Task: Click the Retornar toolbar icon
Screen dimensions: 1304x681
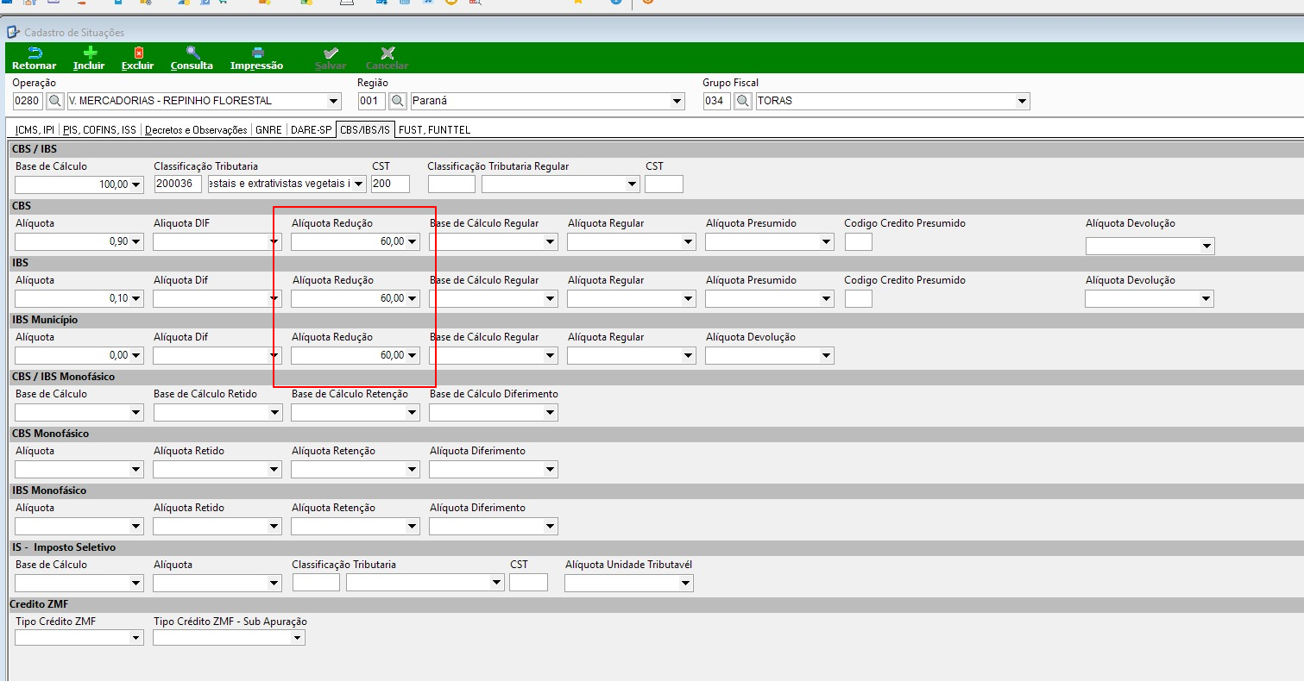Action: coord(35,53)
